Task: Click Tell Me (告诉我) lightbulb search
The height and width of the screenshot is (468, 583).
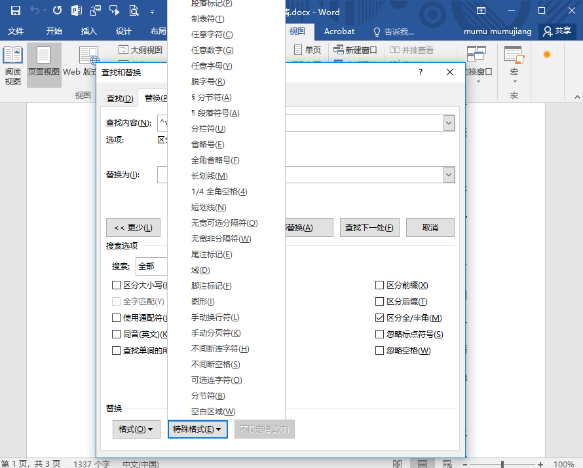Action: point(394,31)
